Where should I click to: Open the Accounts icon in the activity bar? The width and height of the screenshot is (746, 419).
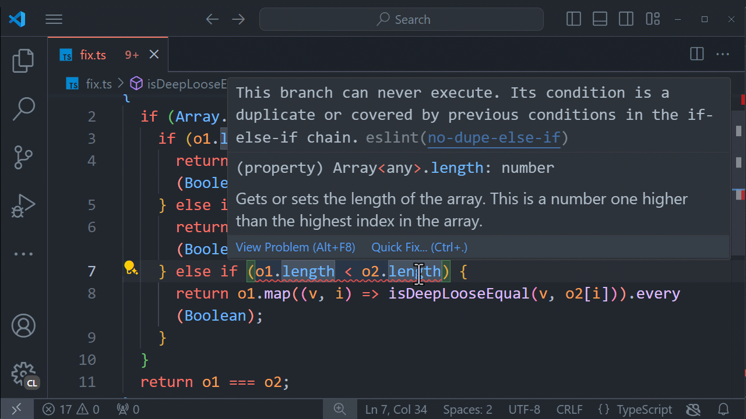(x=23, y=326)
